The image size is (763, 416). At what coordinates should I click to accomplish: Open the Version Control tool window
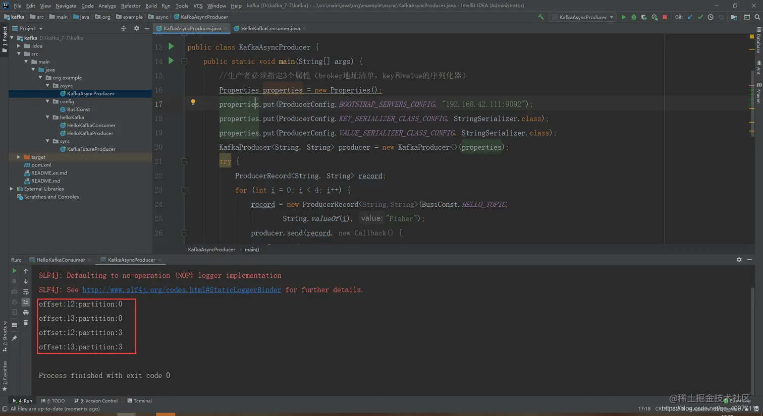96,401
